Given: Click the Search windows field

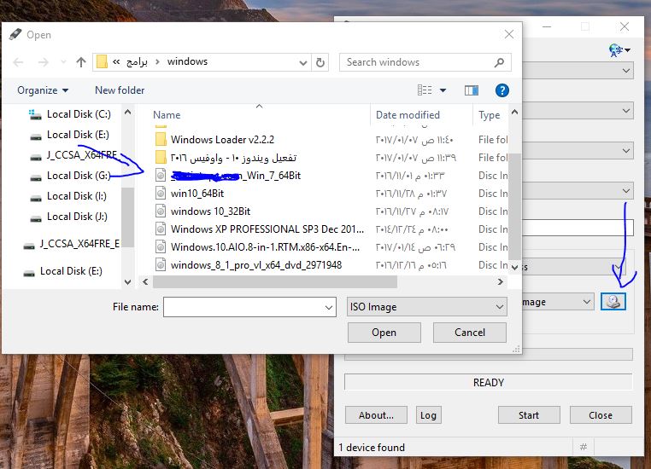Looking at the screenshot, I should coord(425,62).
